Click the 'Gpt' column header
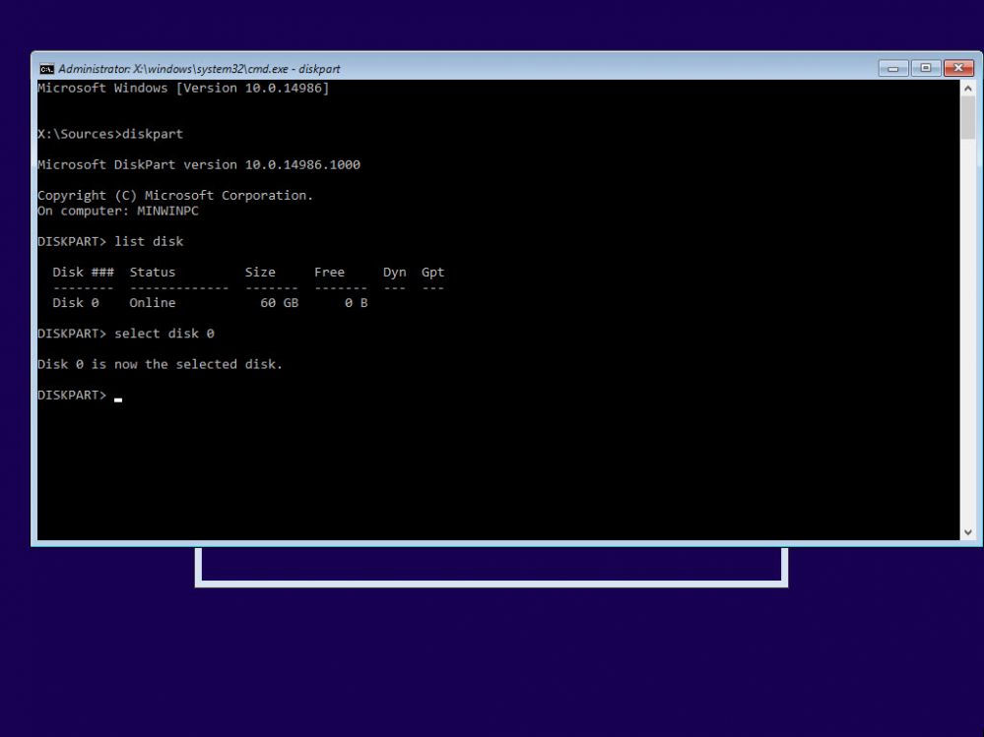The width and height of the screenshot is (984, 737). tap(433, 273)
